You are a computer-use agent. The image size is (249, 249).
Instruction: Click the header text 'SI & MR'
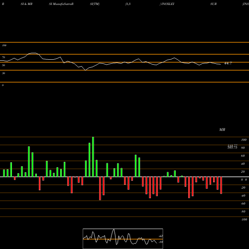26,4
